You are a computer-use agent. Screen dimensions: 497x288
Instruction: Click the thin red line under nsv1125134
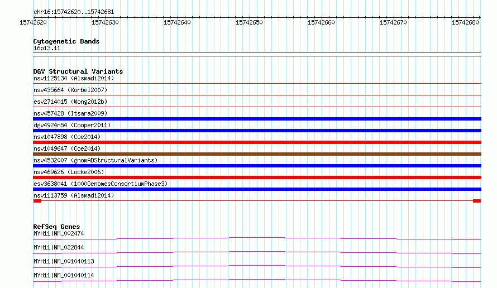point(257,84)
